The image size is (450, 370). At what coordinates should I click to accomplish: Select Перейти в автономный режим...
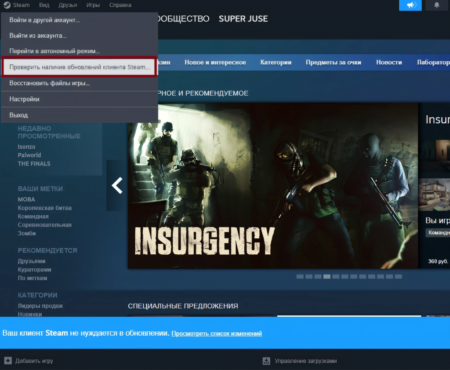tap(80, 51)
